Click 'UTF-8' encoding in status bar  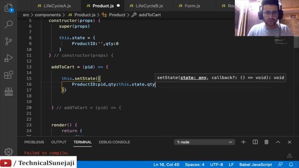point(216,165)
